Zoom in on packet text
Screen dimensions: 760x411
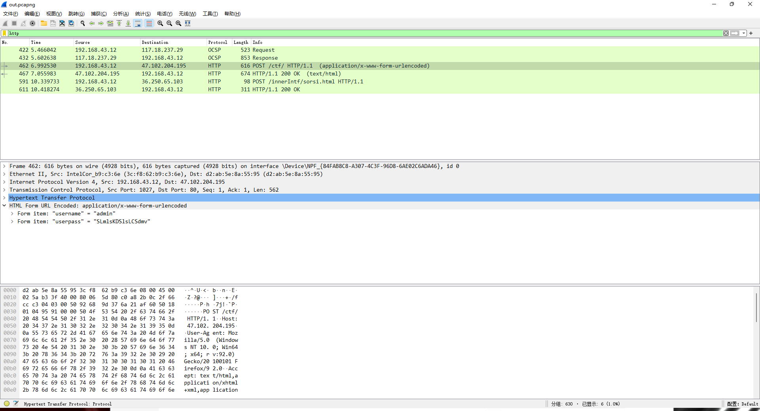160,23
